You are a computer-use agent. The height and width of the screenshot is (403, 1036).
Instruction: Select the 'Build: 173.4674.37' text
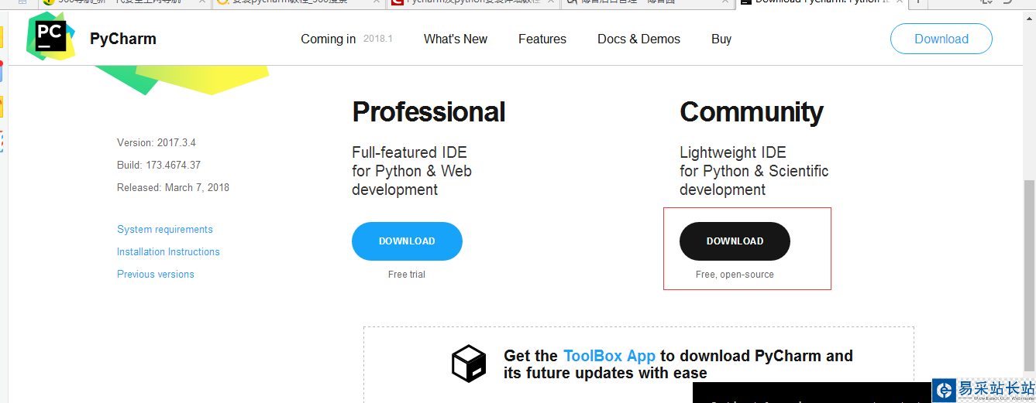pos(159,166)
